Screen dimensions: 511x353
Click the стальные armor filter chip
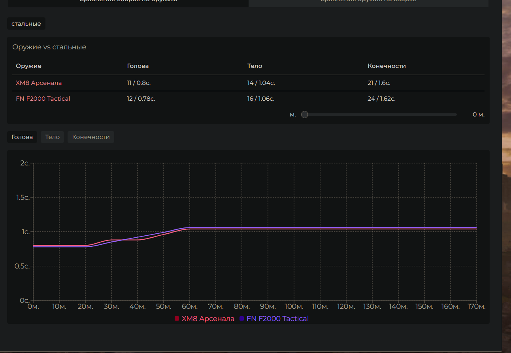(26, 24)
